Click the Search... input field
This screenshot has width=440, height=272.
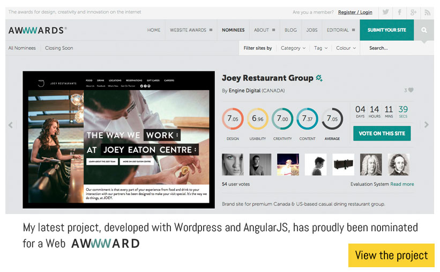(397, 48)
